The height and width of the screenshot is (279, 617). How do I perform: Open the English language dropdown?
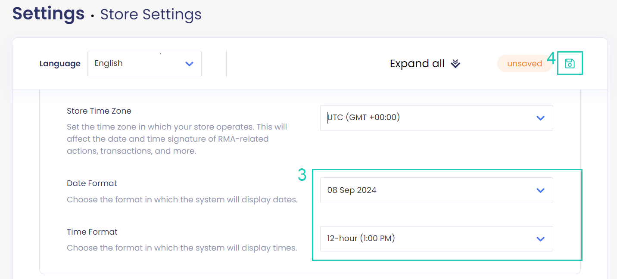(144, 64)
